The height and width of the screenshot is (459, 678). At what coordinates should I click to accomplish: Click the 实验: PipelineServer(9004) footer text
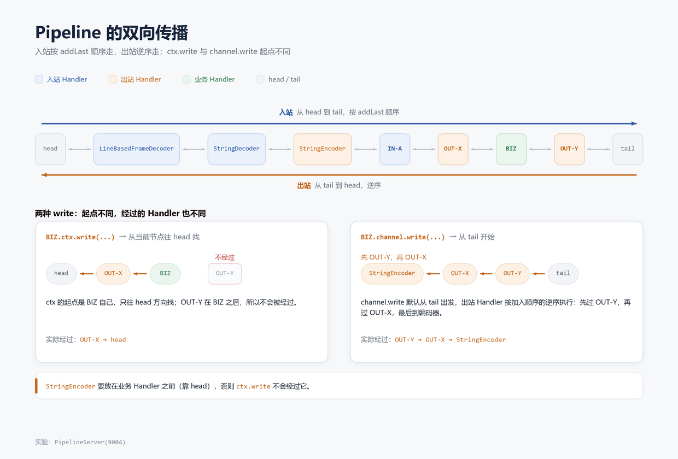80,442
